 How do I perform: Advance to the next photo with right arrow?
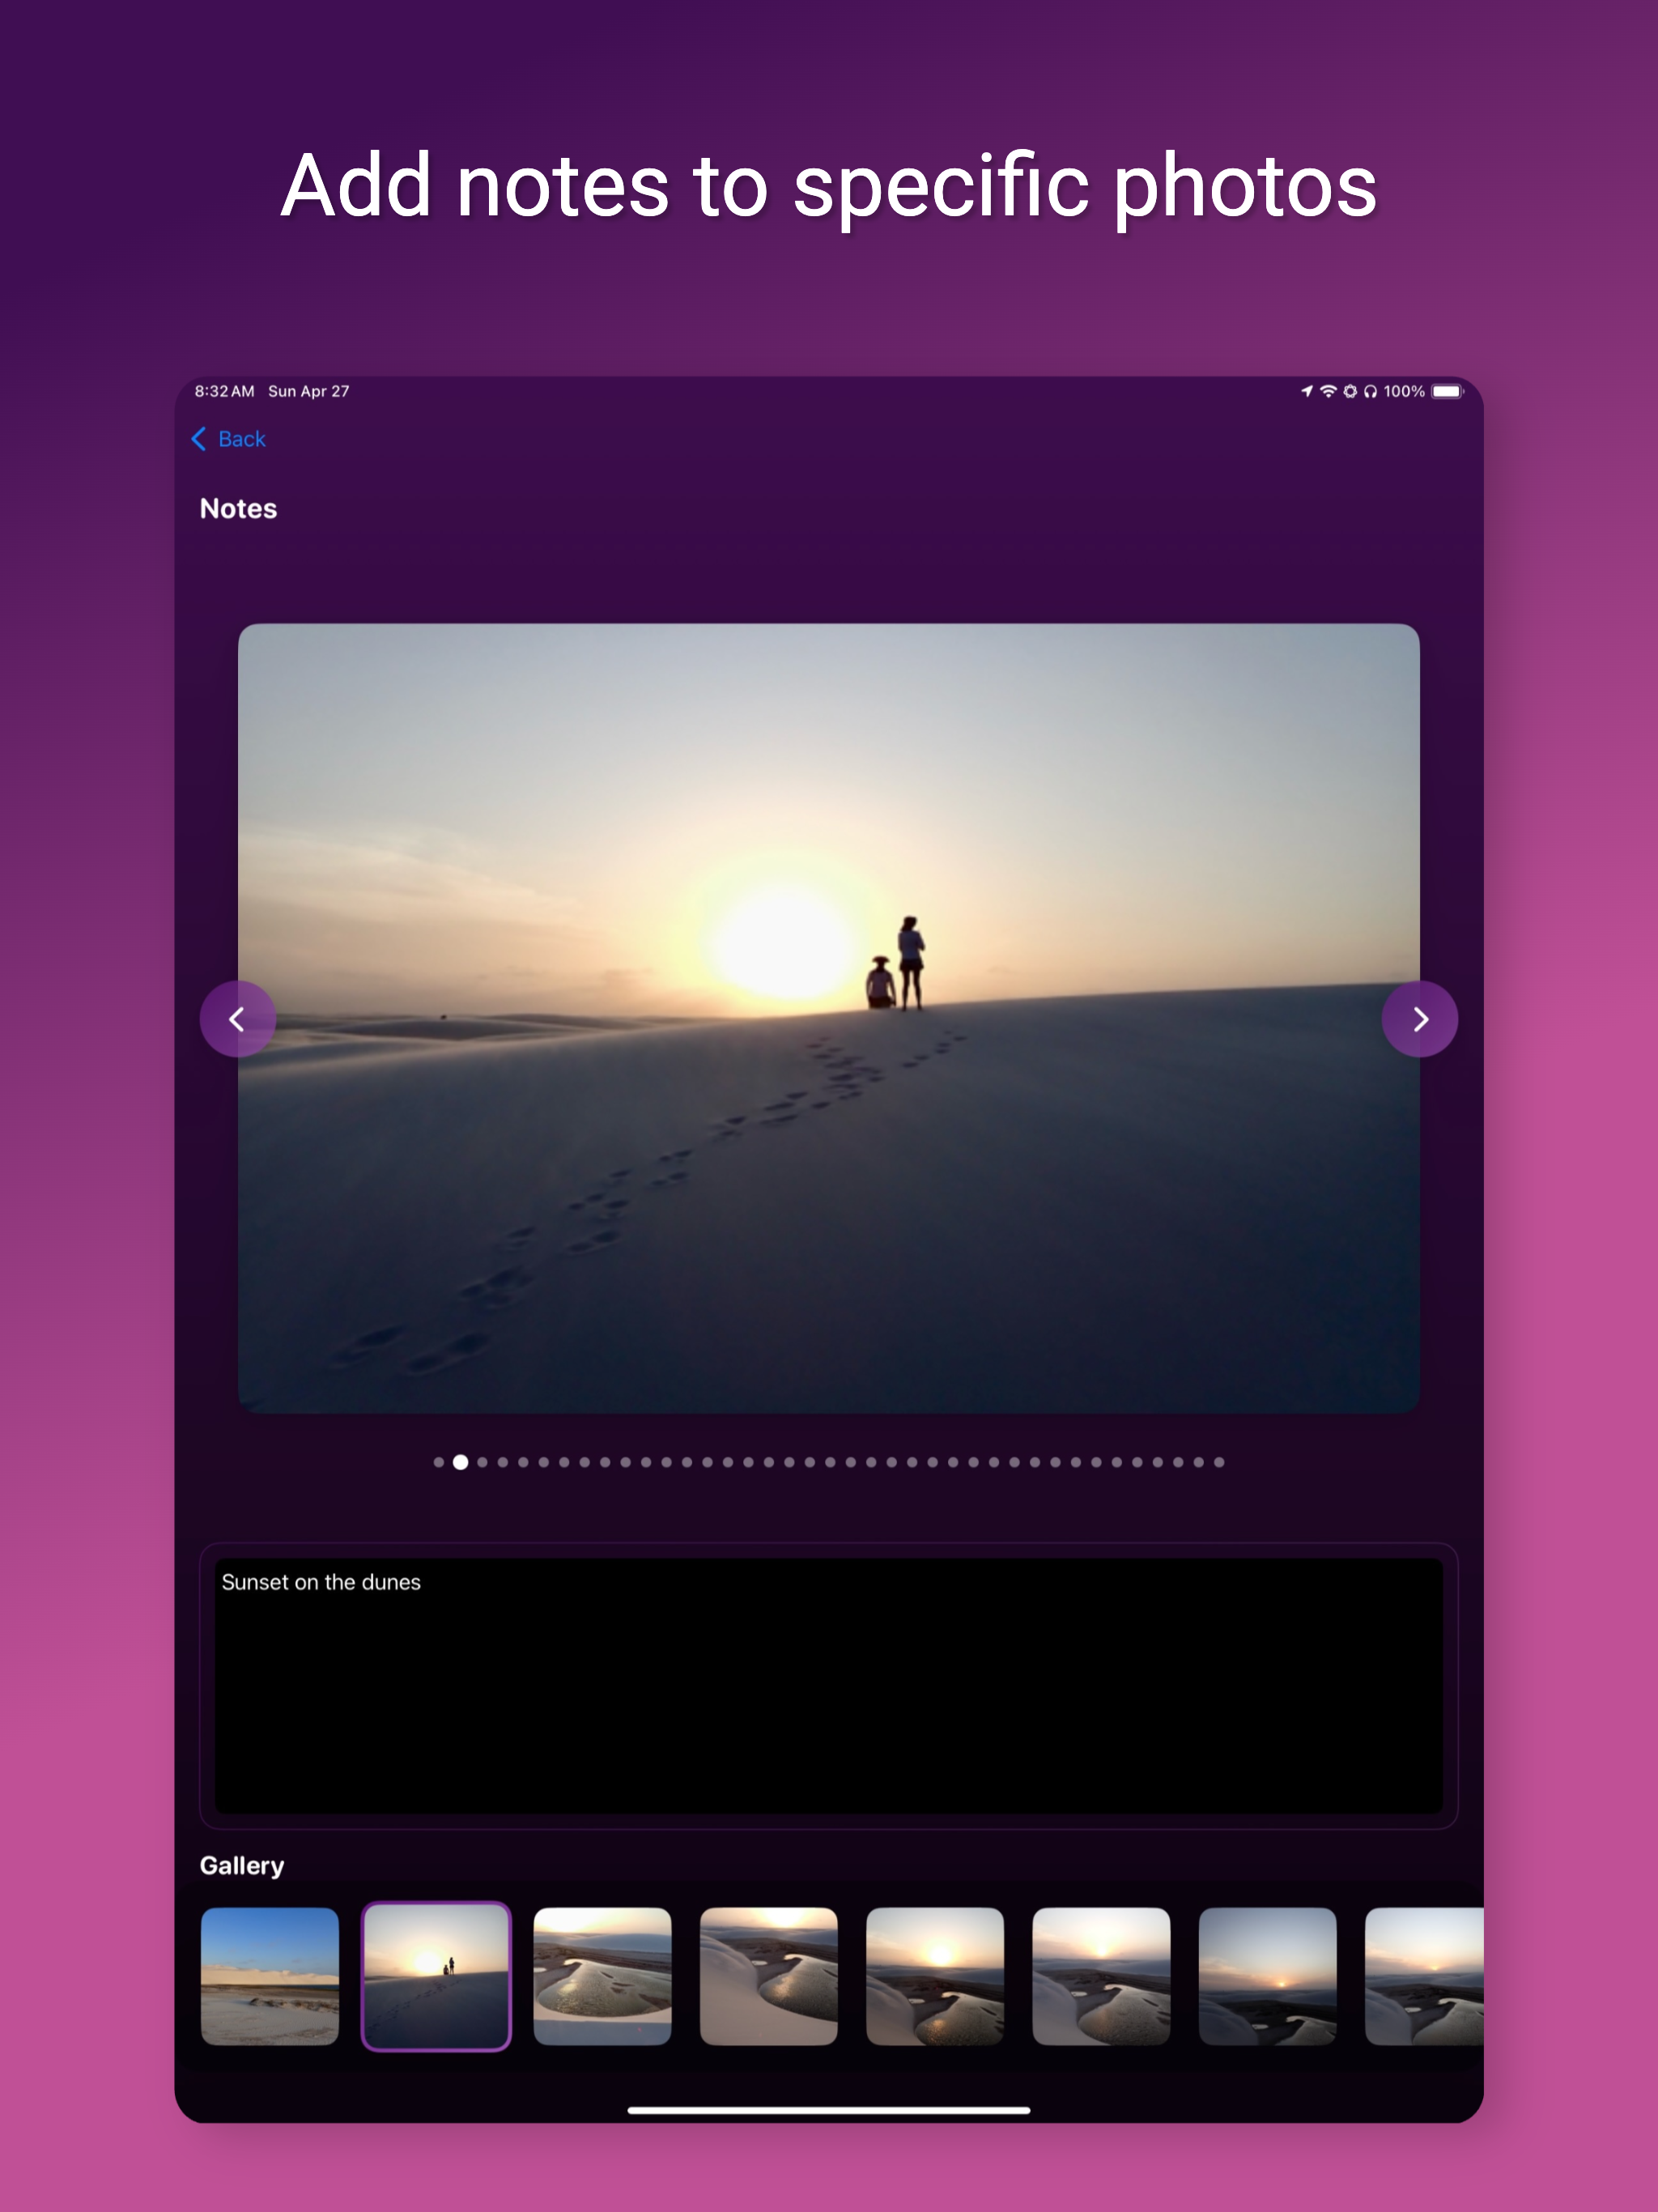pos(1420,1019)
